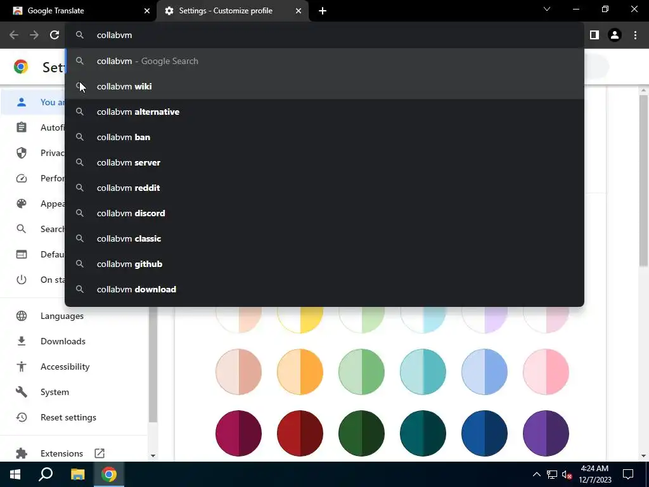This screenshot has width=649, height=487.
Task: Open the tab search chevron
Action: pyautogui.click(x=547, y=9)
